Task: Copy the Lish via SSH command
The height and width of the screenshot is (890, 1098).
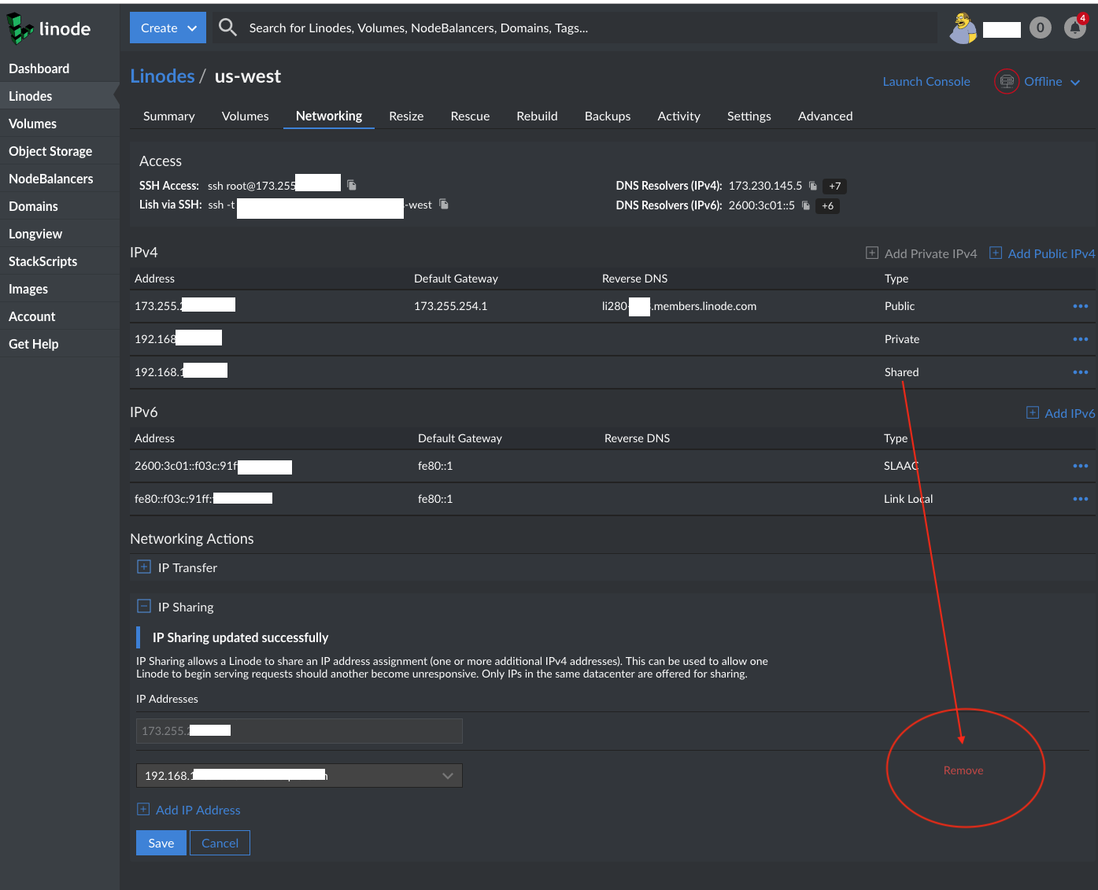Action: coord(444,204)
